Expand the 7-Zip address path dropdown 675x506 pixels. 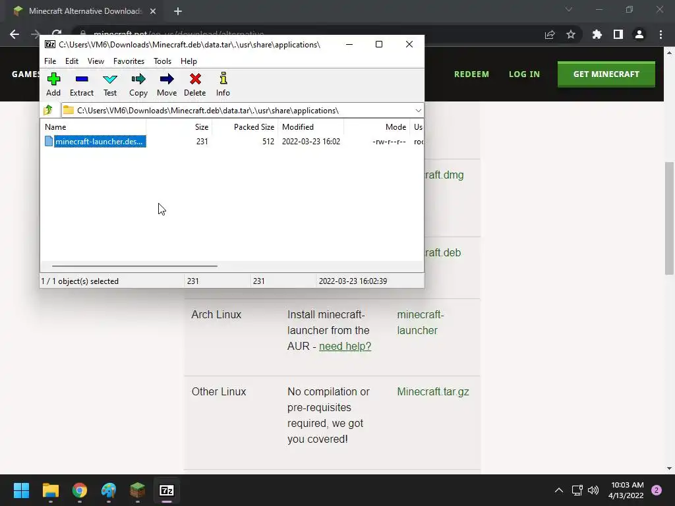coord(418,111)
